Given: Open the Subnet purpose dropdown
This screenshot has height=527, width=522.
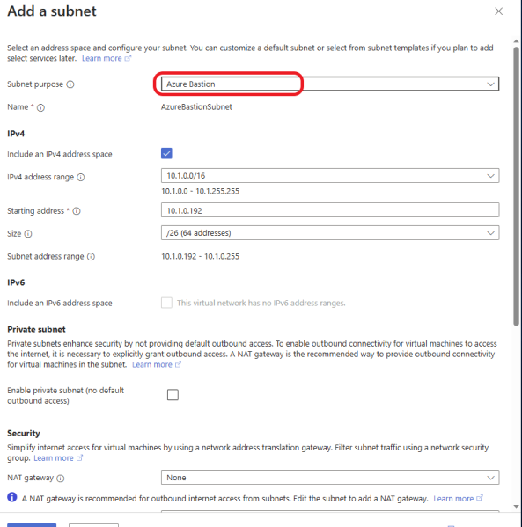Looking at the screenshot, I should pyautogui.click(x=330, y=84).
